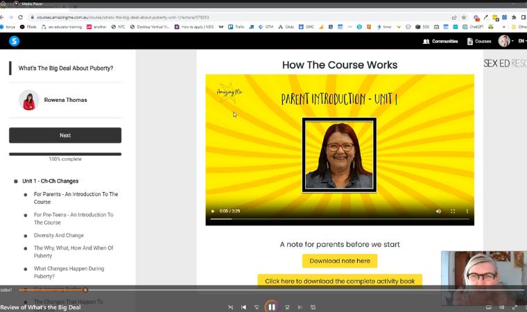Download the complete activity book

pyautogui.click(x=340, y=281)
